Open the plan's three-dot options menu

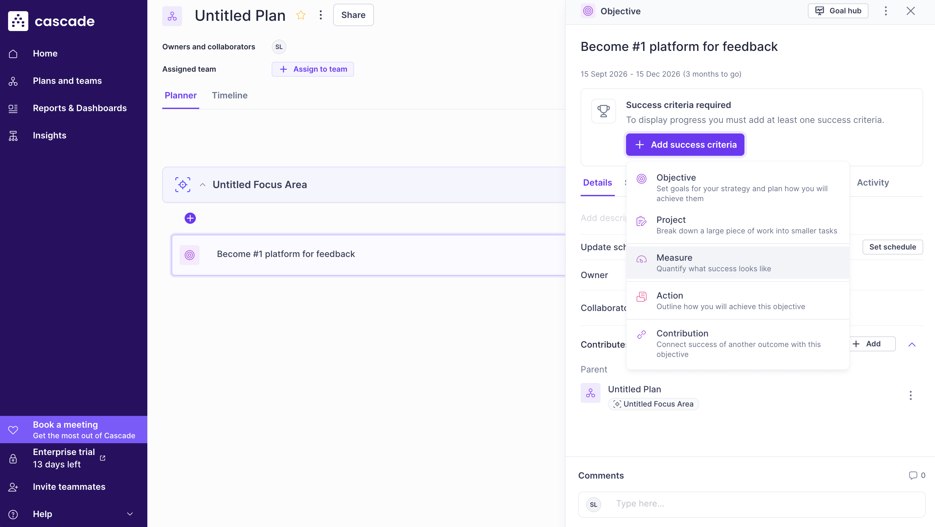pos(320,15)
